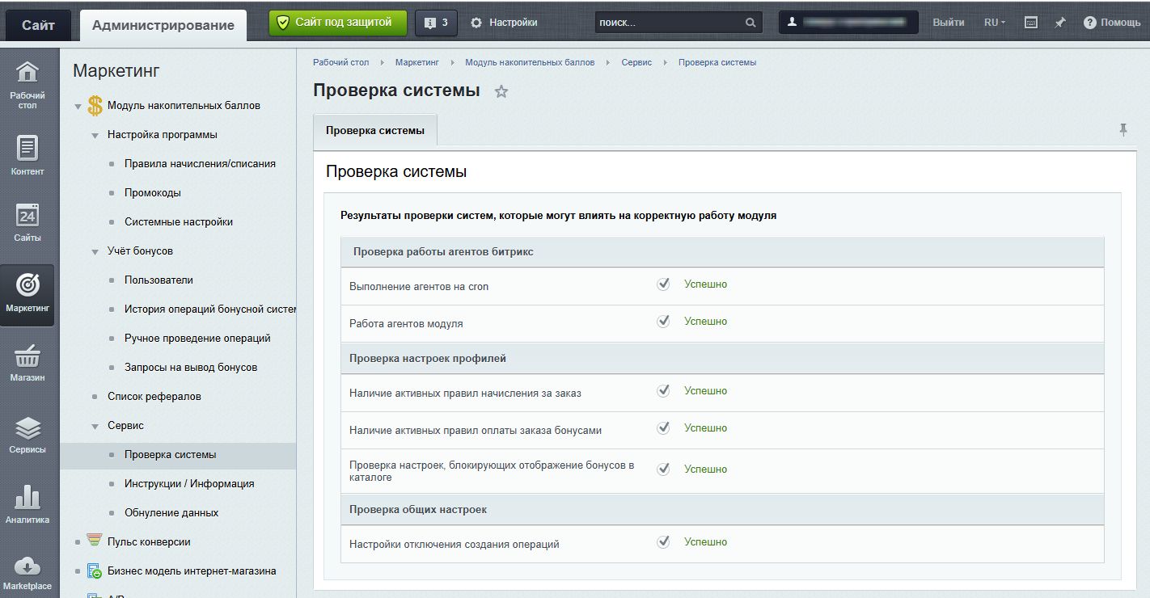
Task: Click checkmark for активных правил начисления за заказ
Action: 663,391
